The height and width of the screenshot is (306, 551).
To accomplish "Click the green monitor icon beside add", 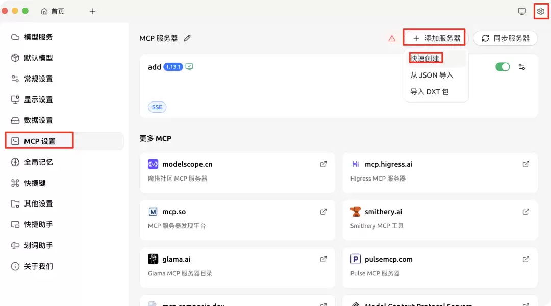I will point(189,67).
